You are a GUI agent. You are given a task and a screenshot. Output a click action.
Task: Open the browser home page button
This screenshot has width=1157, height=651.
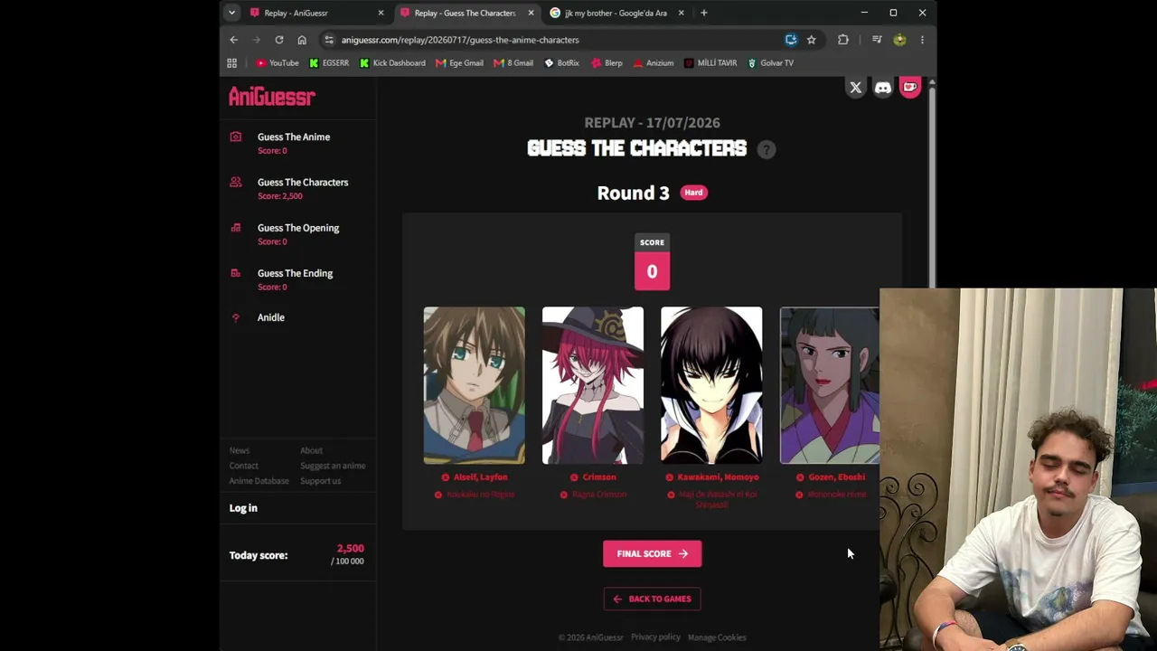302,40
